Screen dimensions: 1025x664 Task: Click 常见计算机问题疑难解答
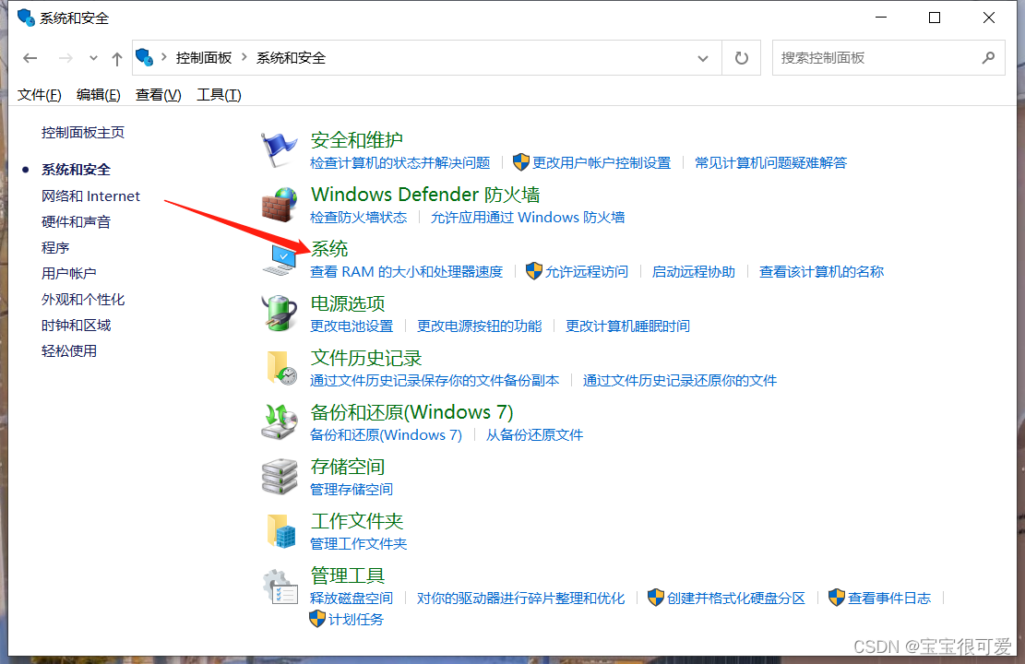coord(770,162)
